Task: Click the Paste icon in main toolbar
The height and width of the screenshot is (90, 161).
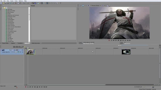Action: click(20, 3)
